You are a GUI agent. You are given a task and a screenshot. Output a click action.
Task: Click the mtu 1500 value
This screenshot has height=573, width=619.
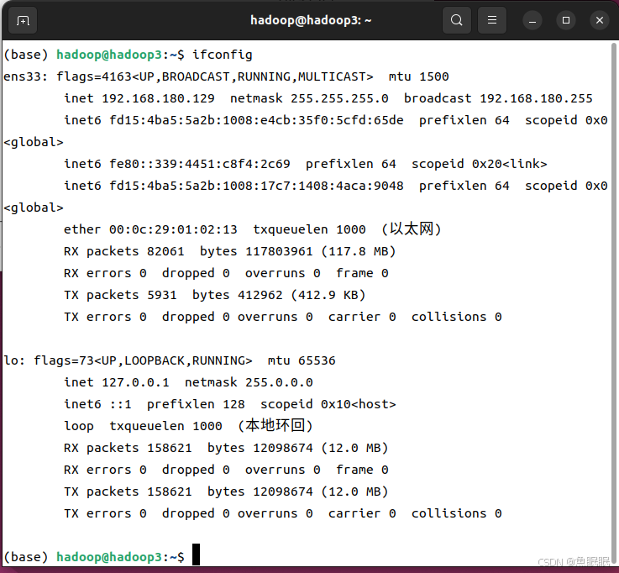pyautogui.click(x=434, y=76)
